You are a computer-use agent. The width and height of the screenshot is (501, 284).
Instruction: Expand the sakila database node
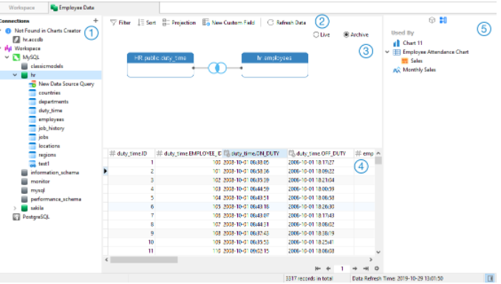pos(15,208)
